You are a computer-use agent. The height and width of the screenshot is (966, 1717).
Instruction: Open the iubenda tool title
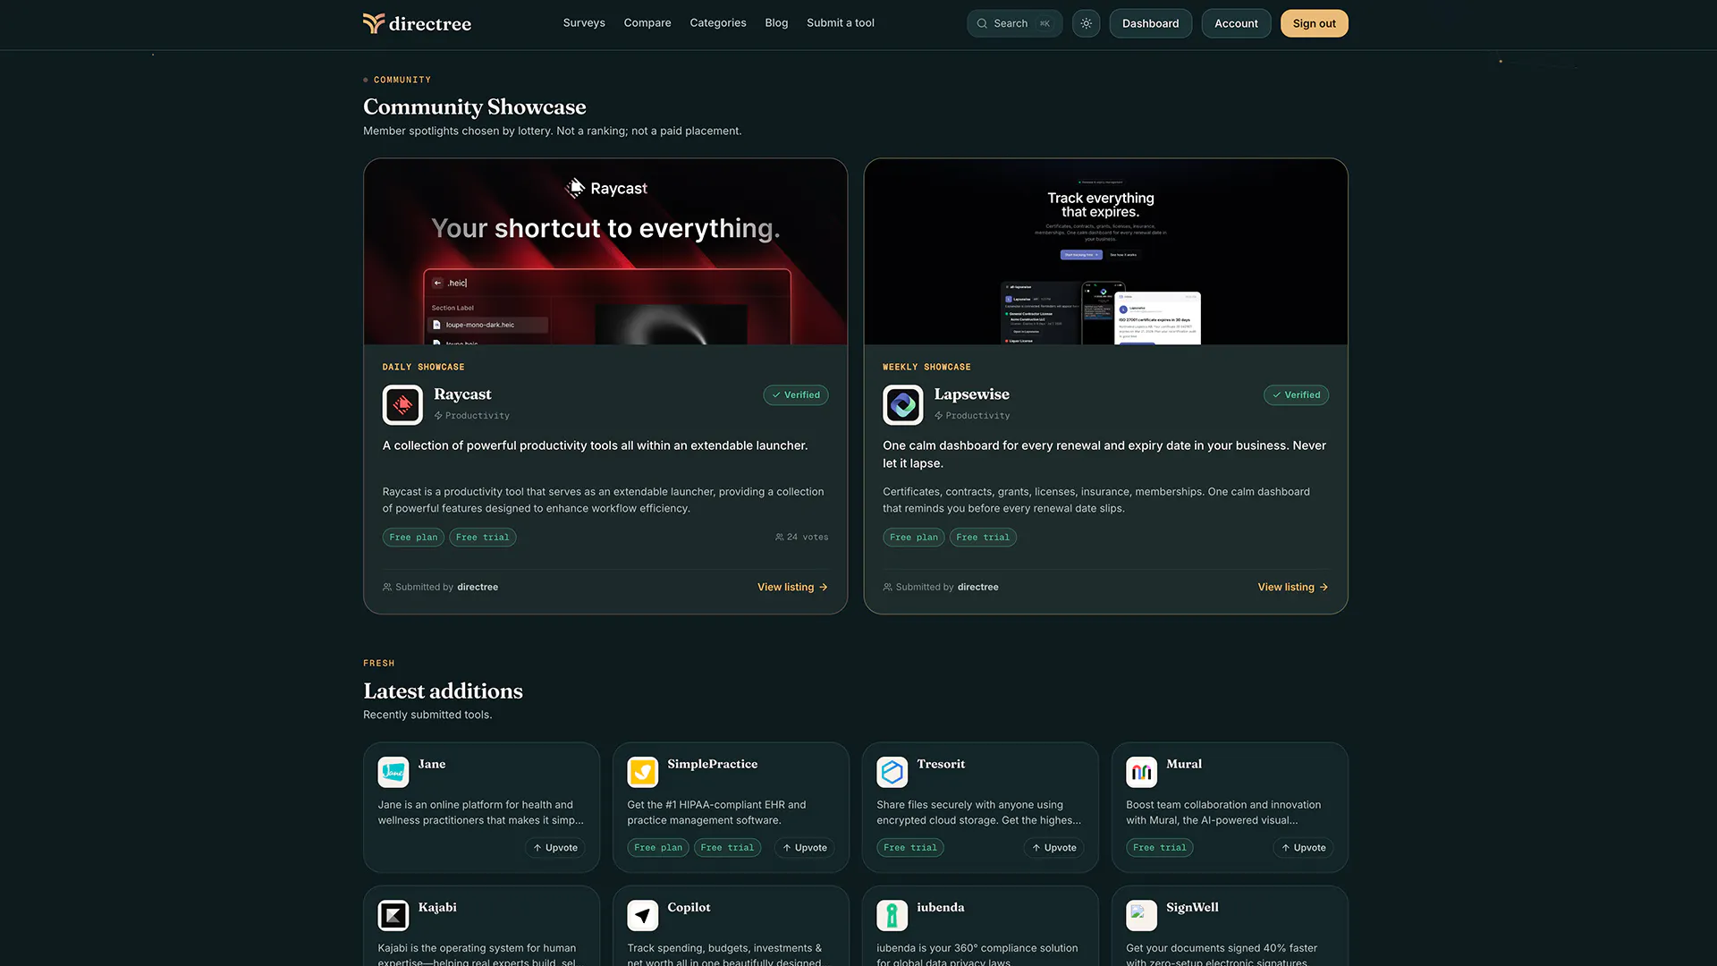tap(941, 907)
